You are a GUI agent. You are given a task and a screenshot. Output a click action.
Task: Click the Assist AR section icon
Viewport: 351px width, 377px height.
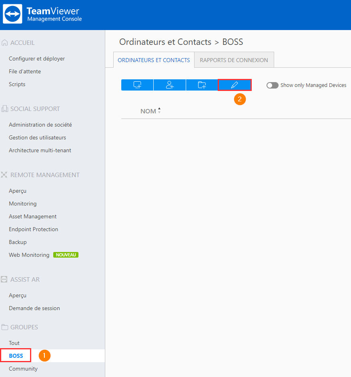pos(4,279)
